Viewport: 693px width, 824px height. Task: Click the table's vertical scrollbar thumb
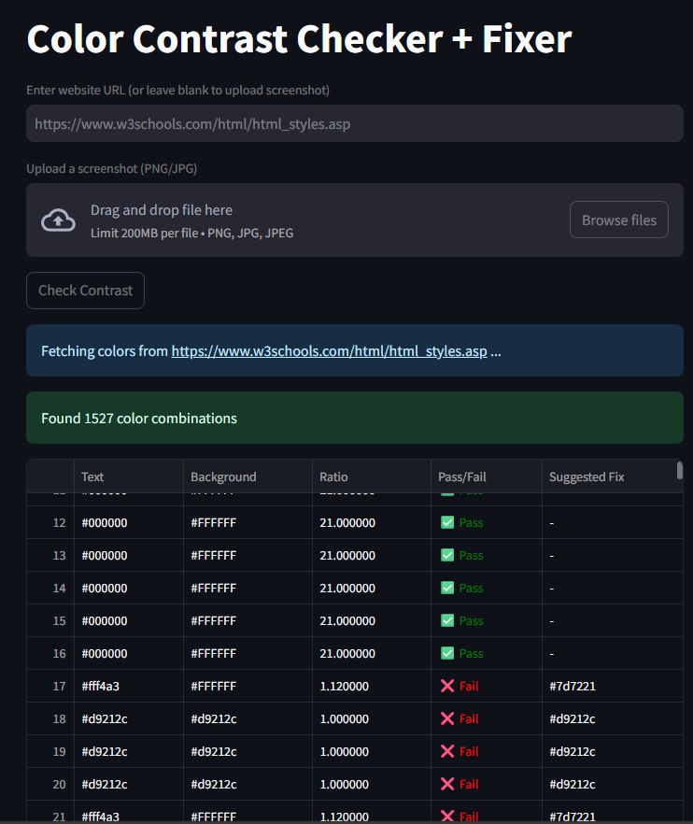point(680,470)
